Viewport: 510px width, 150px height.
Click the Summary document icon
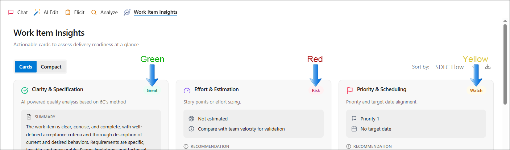click(29, 117)
